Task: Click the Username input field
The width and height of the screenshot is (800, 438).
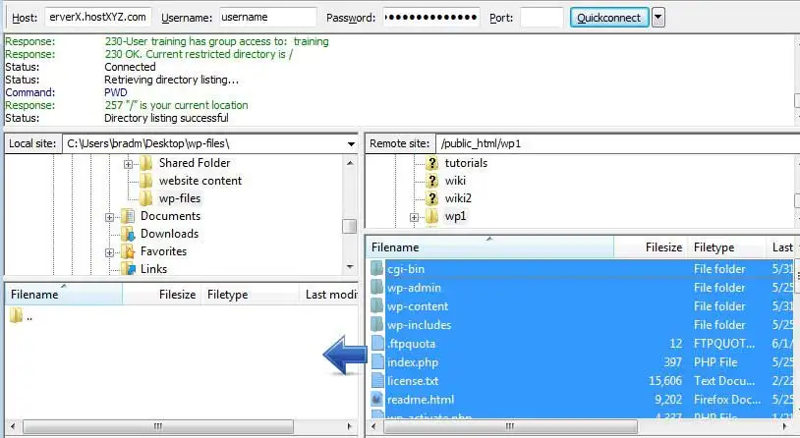Action: pos(268,18)
